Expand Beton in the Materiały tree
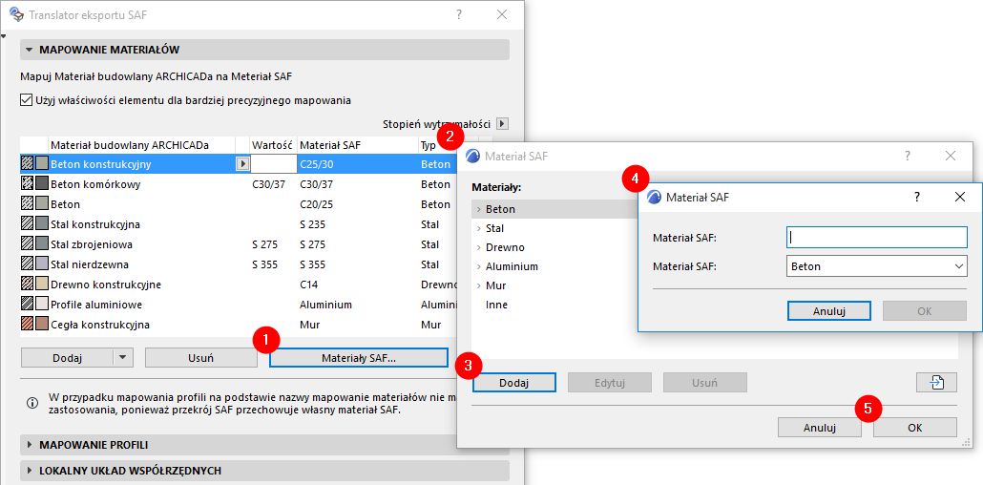This screenshot has width=983, height=485. tap(479, 209)
